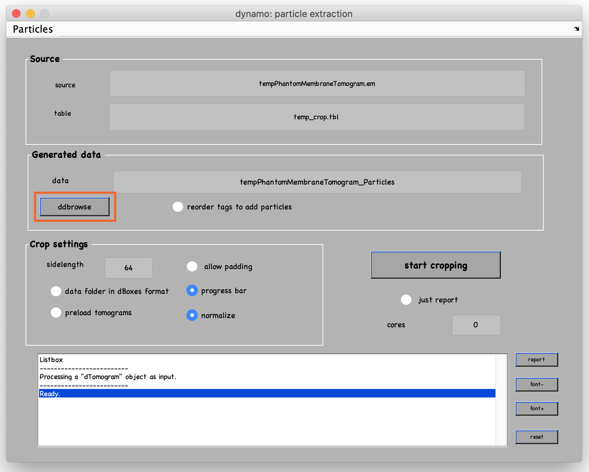
Task: Click the ddbrowse button
Action: 75,207
